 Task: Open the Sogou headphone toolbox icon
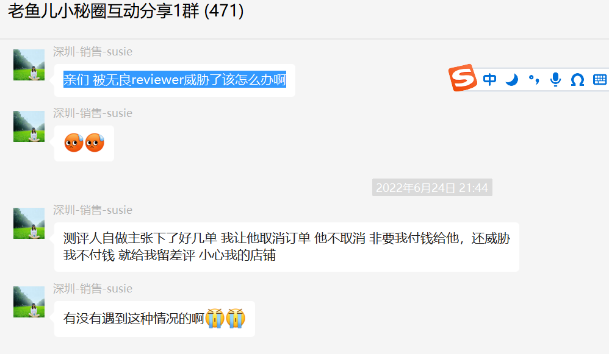click(577, 80)
